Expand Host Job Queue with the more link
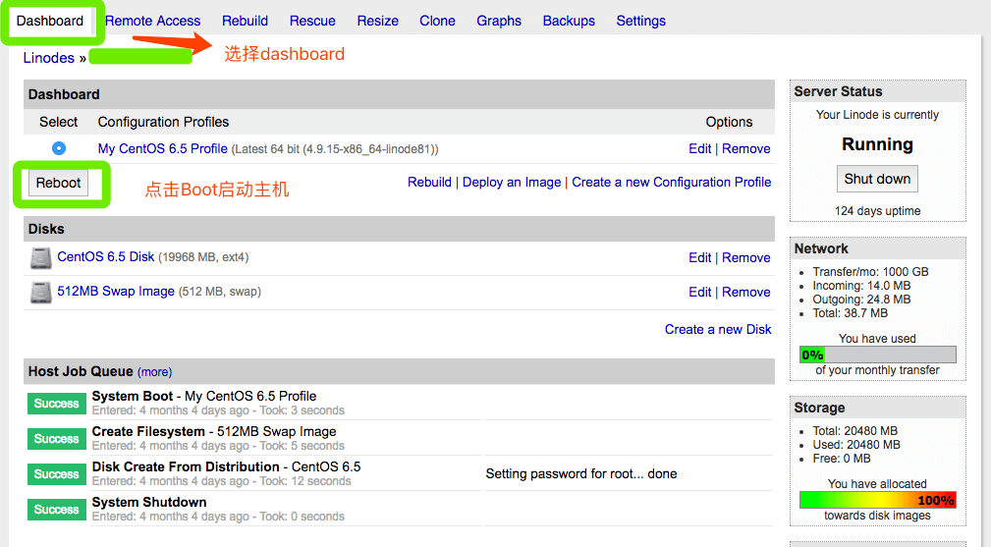This screenshot has height=547, width=991. (x=154, y=372)
